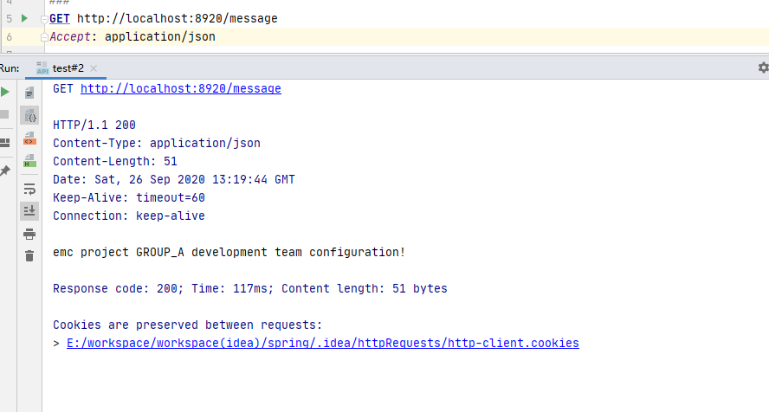Screen dimensions: 769x412
Task: Clear all output with trash icon
Action: click(x=29, y=256)
